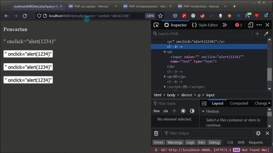Viewport: 273px width, 153px height.
Task: Click the markup view scrollbar thumb
Action: pos(269,74)
